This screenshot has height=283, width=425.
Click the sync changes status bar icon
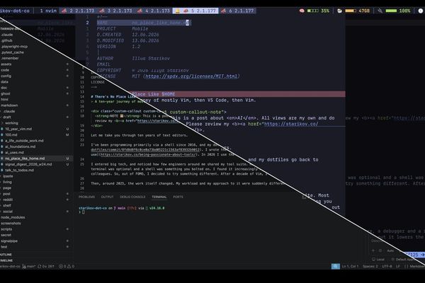[46, 267]
